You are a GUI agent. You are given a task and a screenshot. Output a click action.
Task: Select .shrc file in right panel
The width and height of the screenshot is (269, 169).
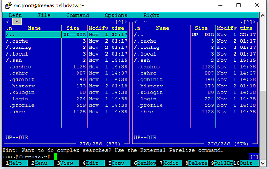195,112
